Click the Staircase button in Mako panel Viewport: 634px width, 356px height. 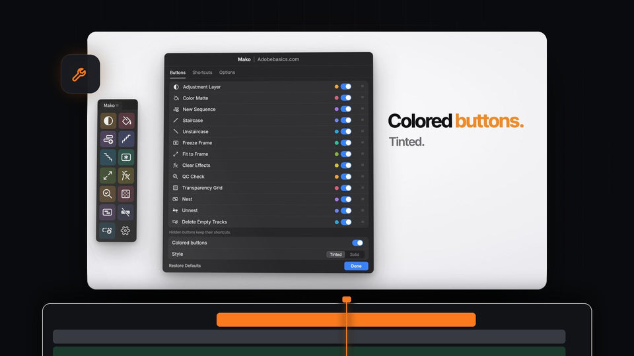coord(126,139)
